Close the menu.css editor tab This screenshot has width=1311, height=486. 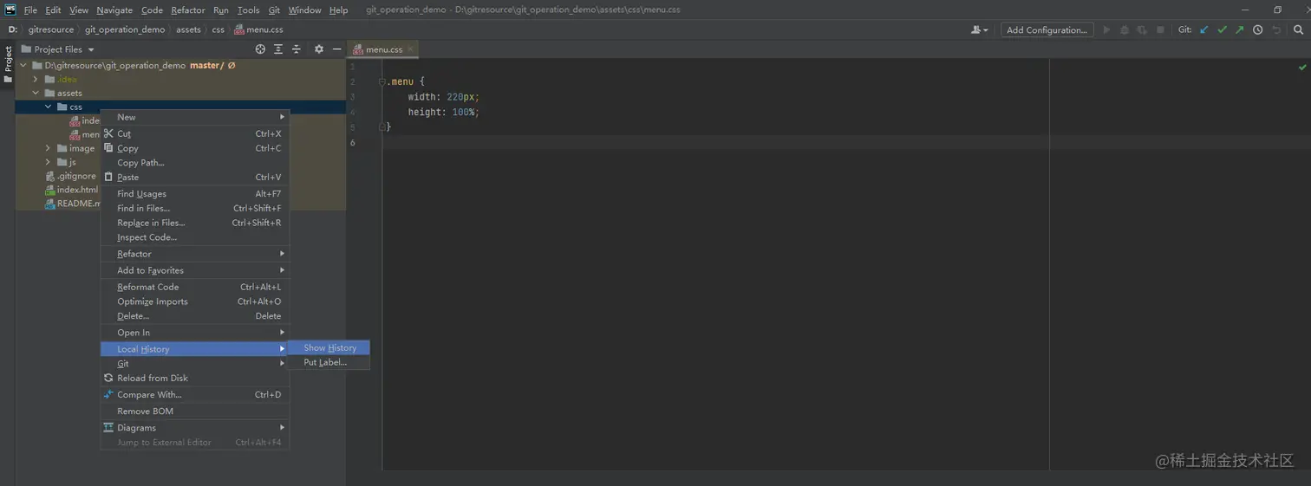(x=411, y=49)
